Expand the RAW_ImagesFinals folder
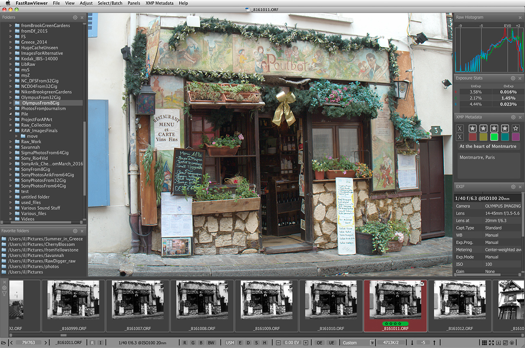Viewport: 525px width, 348px height. (11, 131)
